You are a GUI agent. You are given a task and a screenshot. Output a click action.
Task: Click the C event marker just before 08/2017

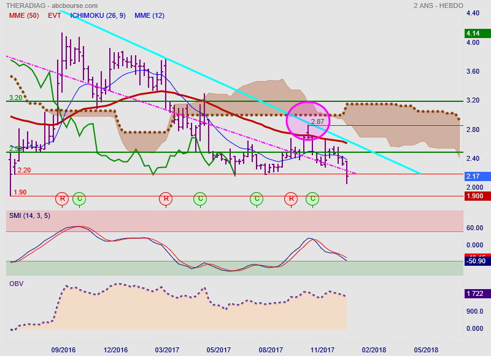point(257,198)
